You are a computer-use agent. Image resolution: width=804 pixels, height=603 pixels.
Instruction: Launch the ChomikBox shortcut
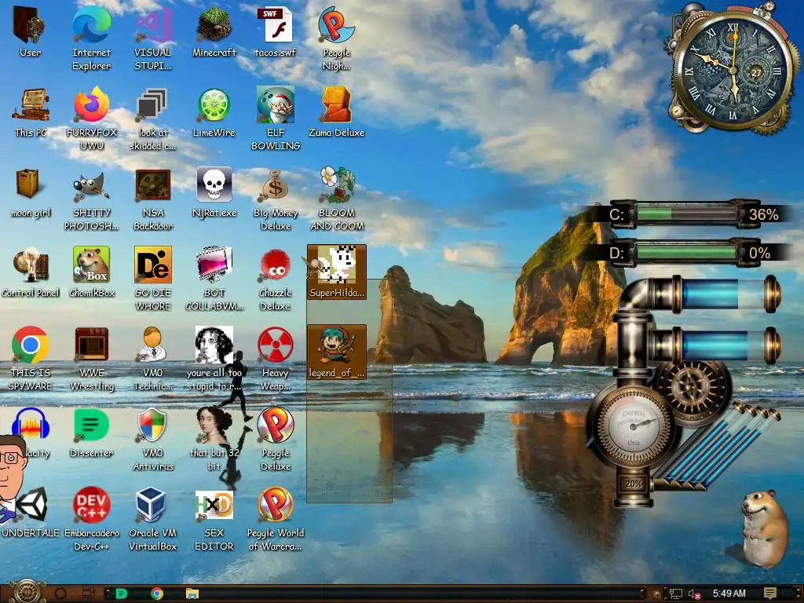(91, 272)
